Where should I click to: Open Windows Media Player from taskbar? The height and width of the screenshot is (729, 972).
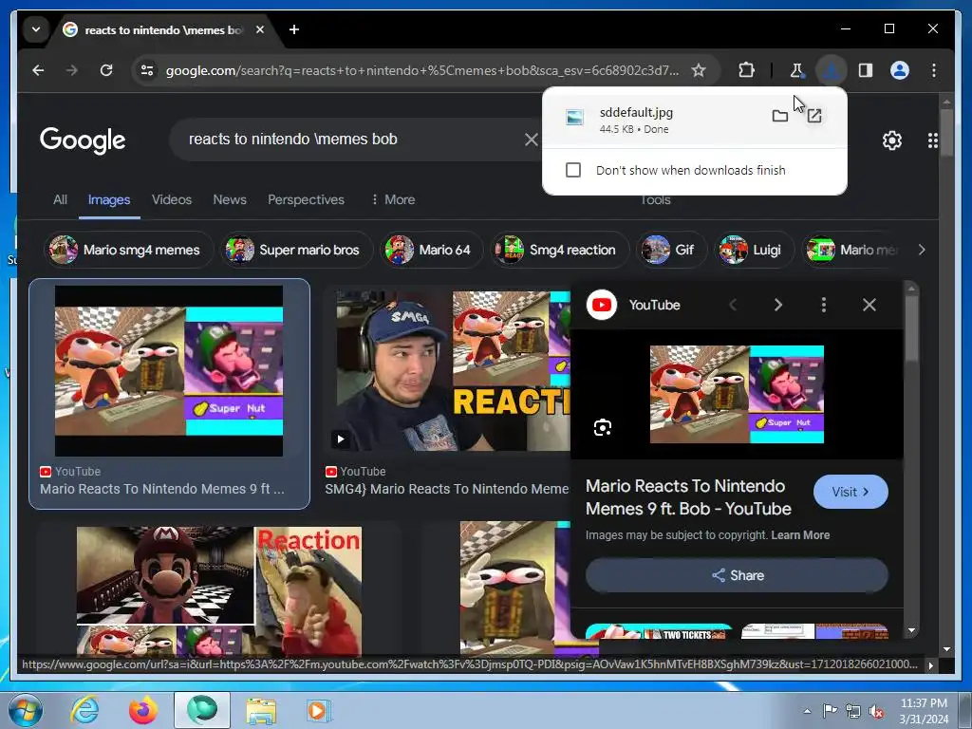point(319,710)
